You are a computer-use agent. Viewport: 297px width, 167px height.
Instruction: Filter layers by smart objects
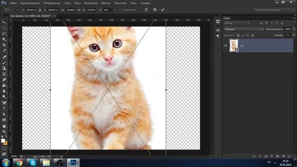[282, 23]
